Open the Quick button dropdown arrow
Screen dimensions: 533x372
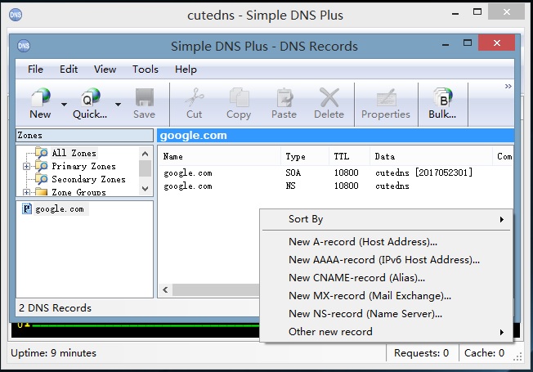118,105
